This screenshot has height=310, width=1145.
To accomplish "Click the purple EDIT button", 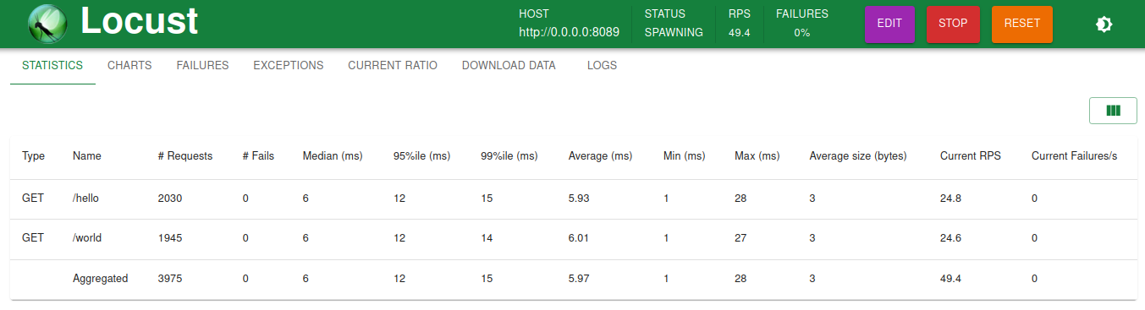I will [x=889, y=24].
